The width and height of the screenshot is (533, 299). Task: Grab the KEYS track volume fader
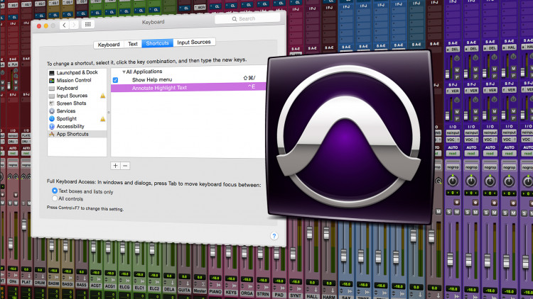pyautogui.click(x=229, y=252)
